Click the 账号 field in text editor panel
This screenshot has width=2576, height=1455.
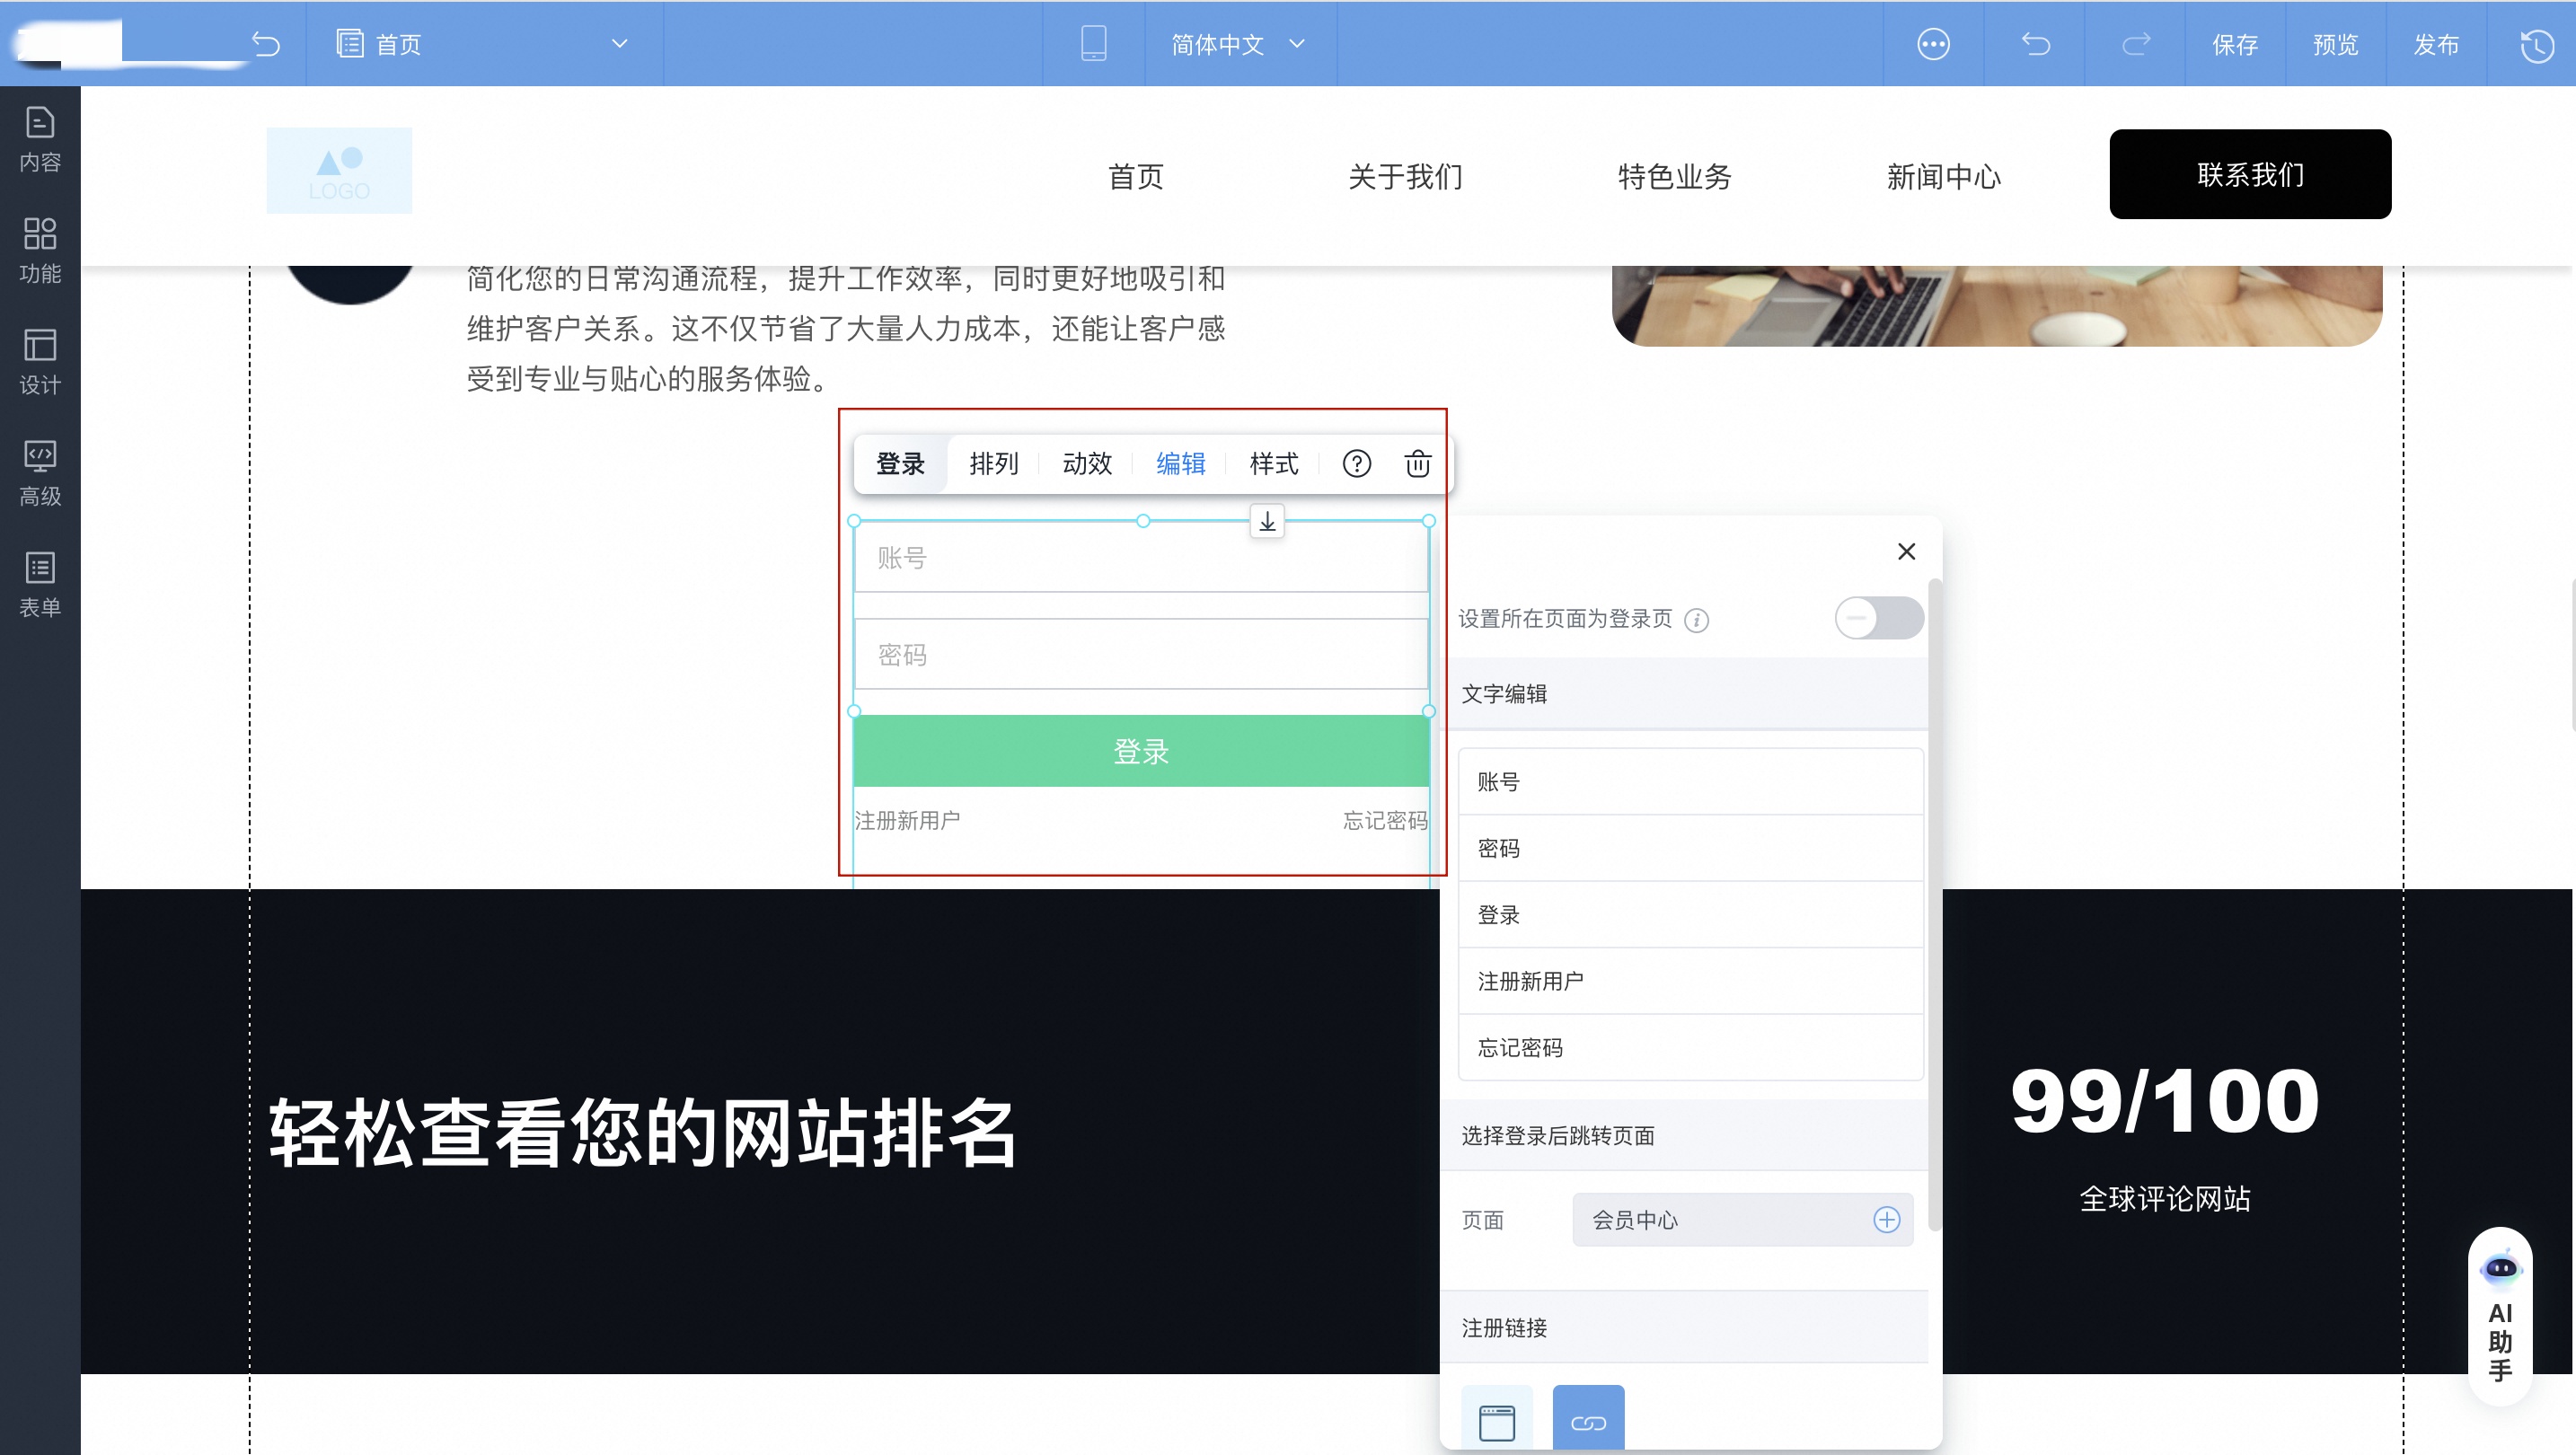point(1690,781)
